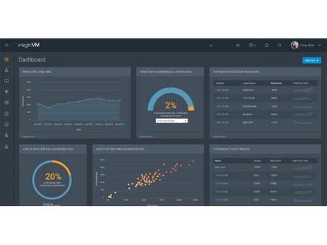Click Assets With Critical Vulnerabilities card title

[48, 149]
